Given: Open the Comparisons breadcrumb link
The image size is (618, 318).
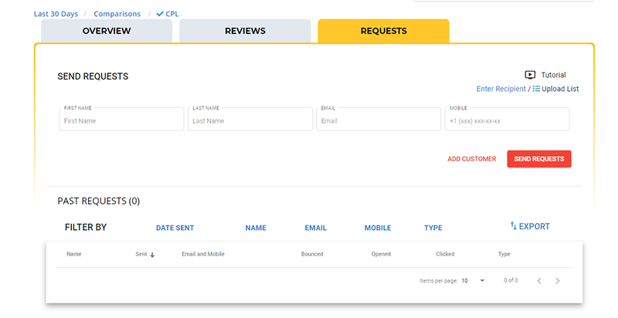Looking at the screenshot, I should pyautogui.click(x=117, y=14).
